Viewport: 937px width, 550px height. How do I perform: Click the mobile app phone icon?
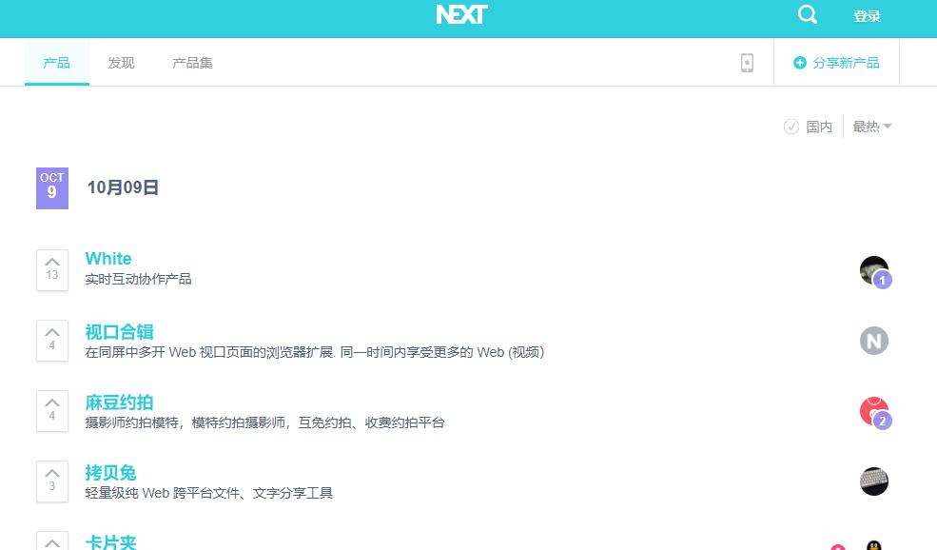tap(748, 62)
